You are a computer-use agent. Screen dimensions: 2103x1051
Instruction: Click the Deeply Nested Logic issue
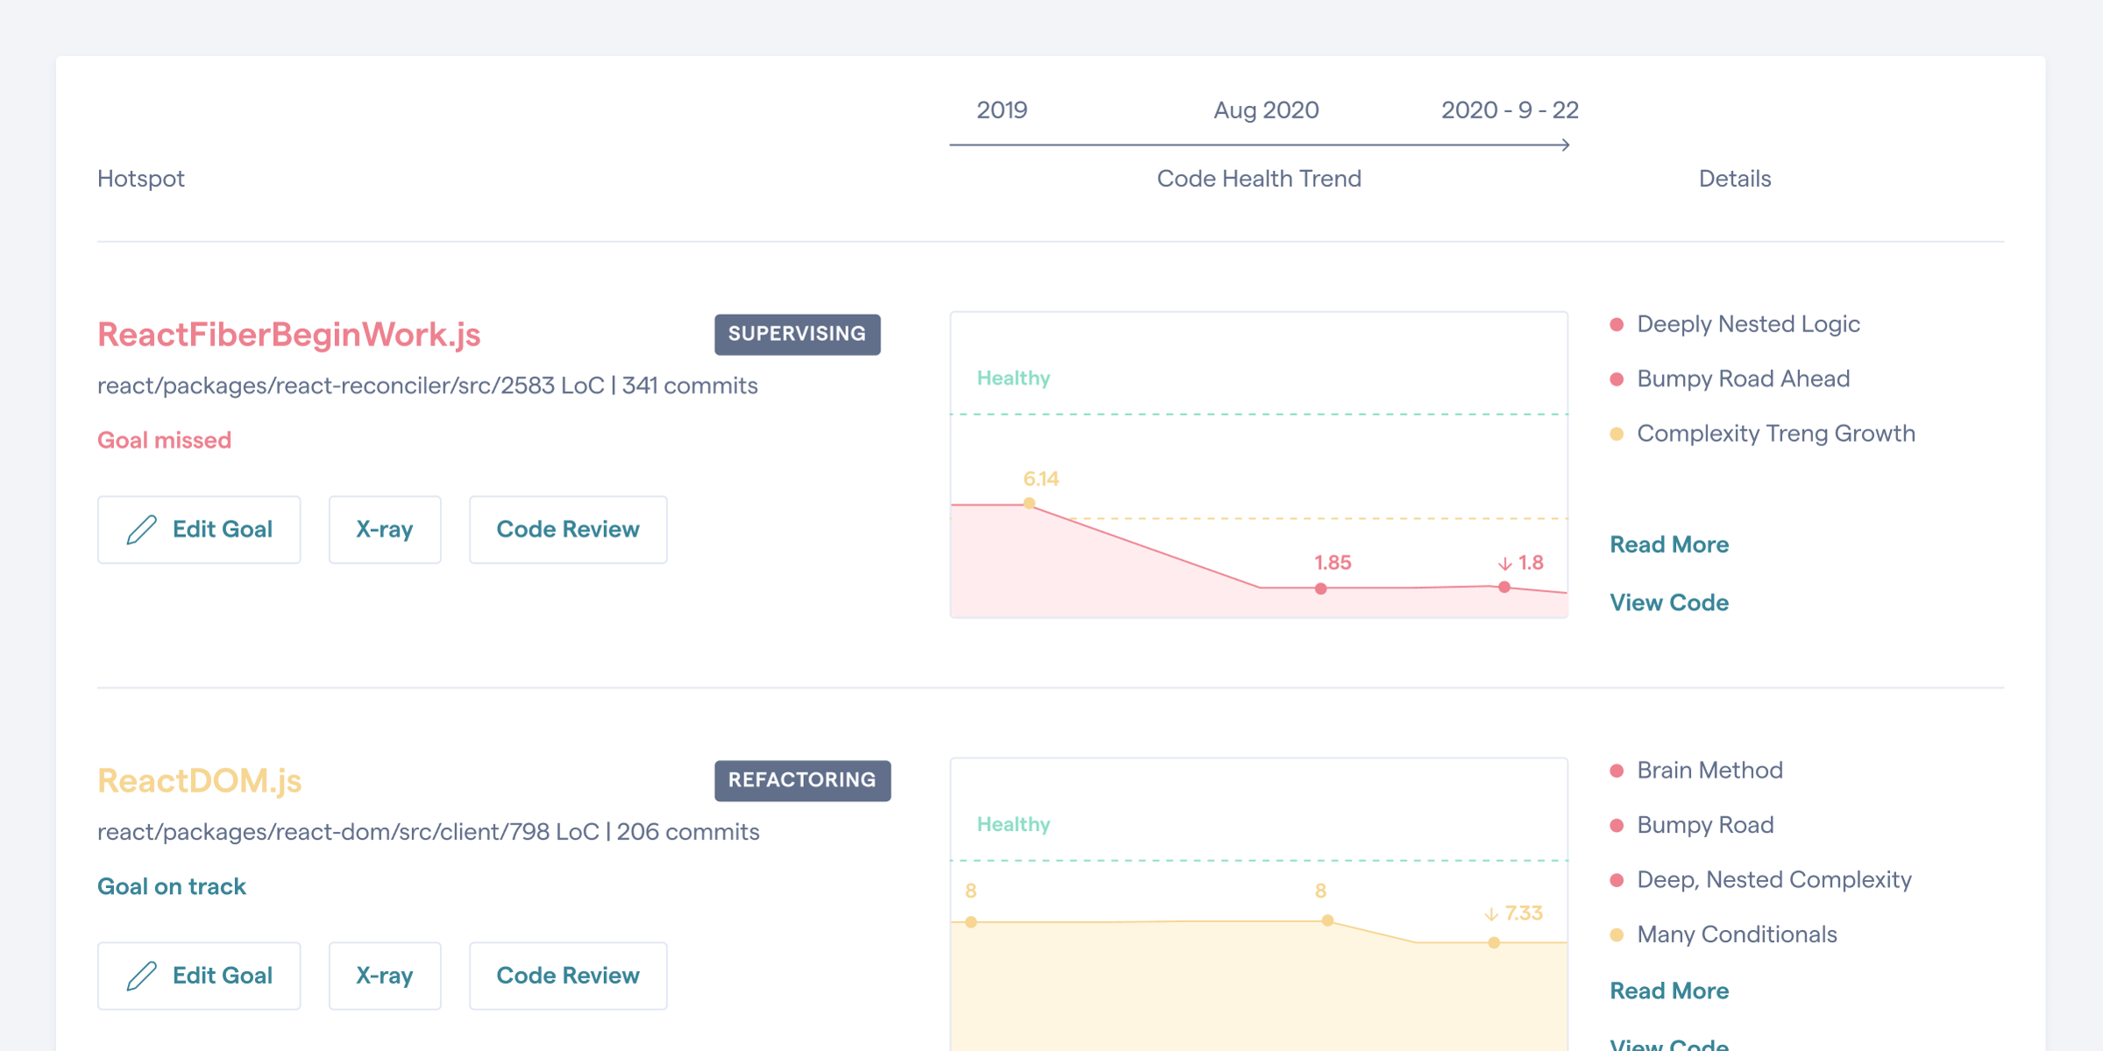[1748, 324]
